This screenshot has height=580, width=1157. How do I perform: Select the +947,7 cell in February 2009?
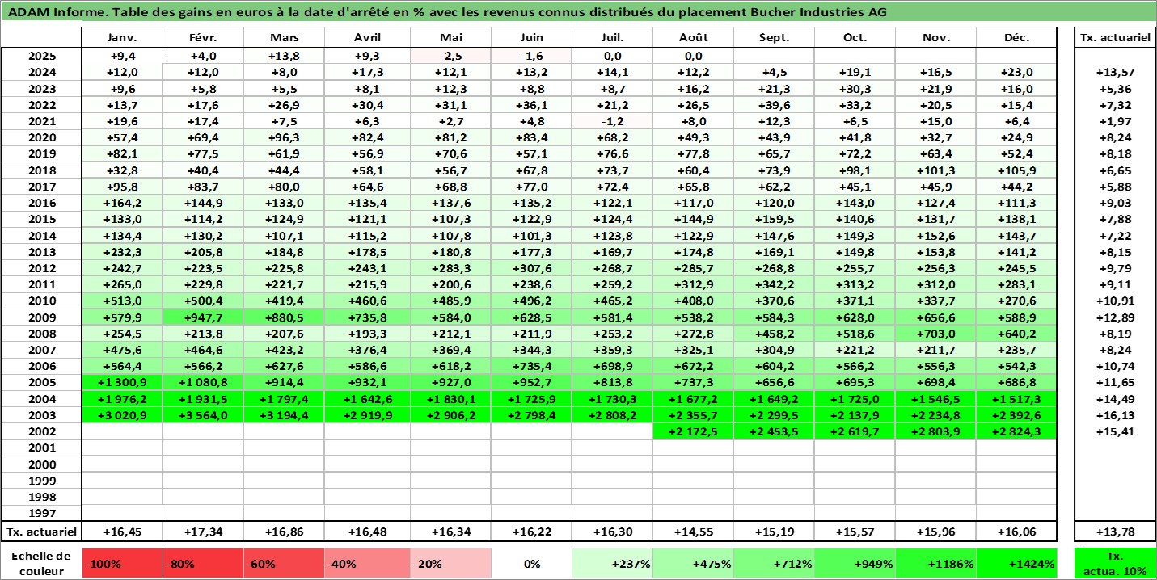pyautogui.click(x=204, y=317)
